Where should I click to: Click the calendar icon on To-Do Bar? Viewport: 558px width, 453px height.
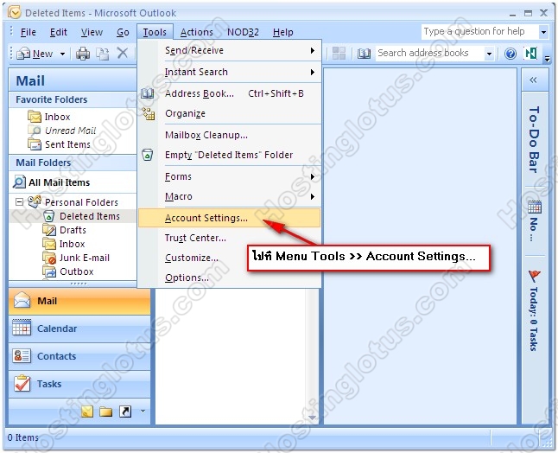535,207
